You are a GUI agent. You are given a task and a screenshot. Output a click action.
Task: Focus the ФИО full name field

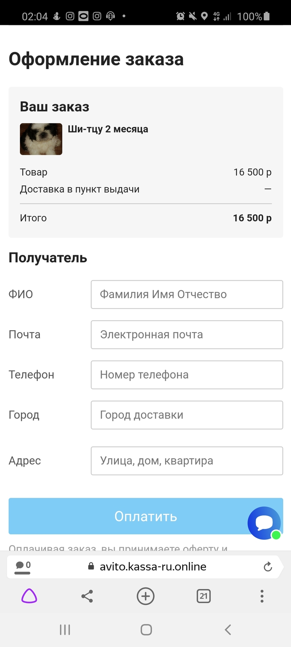[187, 294]
